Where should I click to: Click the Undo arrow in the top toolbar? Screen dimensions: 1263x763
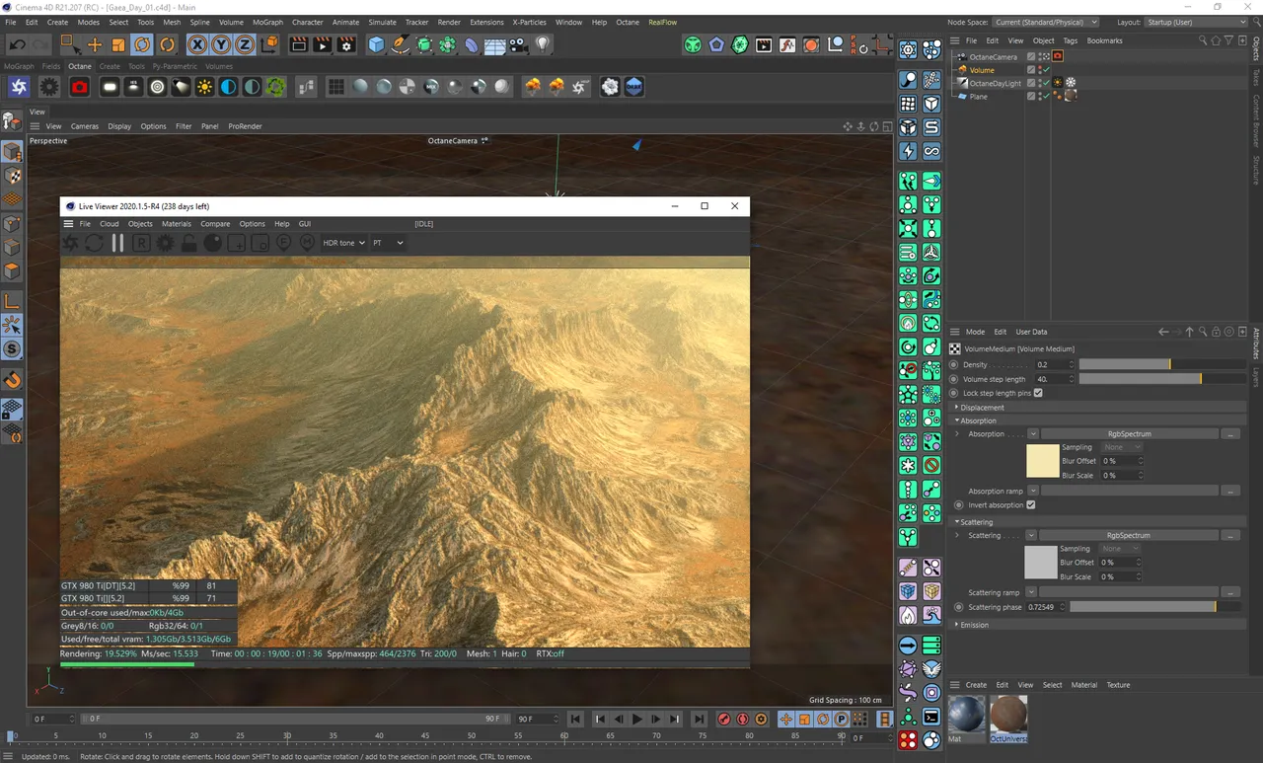tap(18, 44)
